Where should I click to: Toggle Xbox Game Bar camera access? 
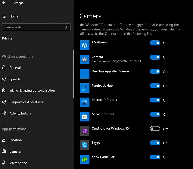155,157
